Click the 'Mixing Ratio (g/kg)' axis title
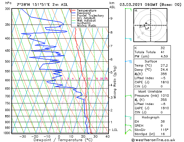 pos(115,82)
